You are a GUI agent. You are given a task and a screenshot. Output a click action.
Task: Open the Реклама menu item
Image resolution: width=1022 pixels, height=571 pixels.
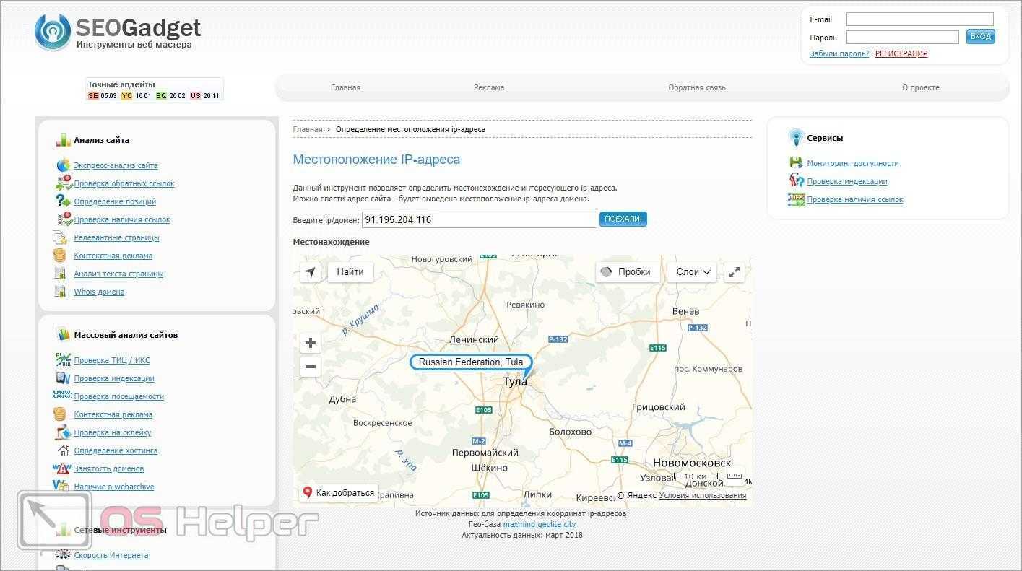click(489, 87)
